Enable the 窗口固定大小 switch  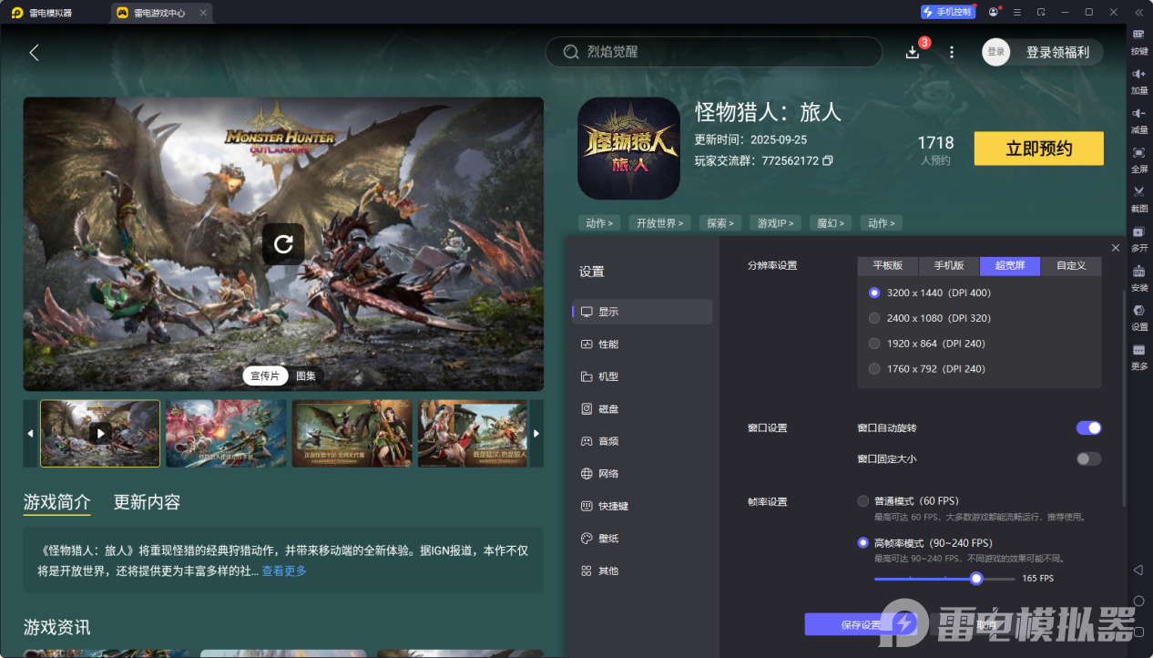tap(1088, 459)
